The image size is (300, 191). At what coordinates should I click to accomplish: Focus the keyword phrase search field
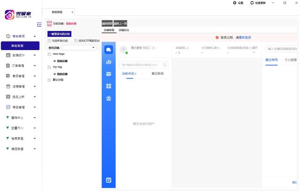click(x=281, y=49)
